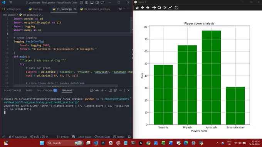Click Windows Start button

[x=42, y=143]
